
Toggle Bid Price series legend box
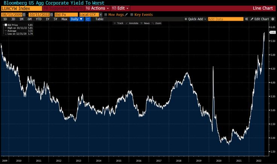(x=5, y=25)
